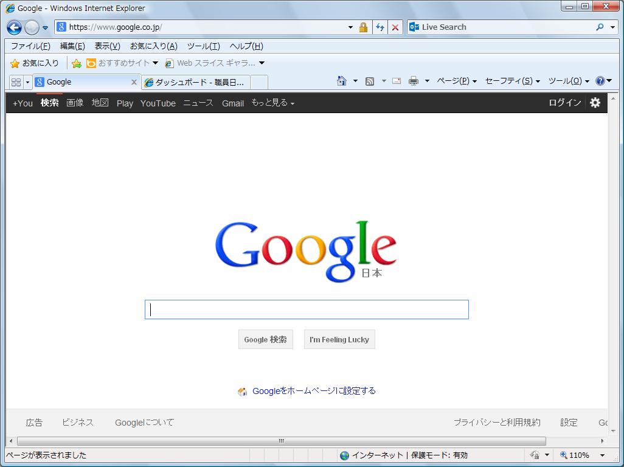Image resolution: width=624 pixels, height=467 pixels.
Task: Open the 表示(V) menu
Action: tap(107, 46)
